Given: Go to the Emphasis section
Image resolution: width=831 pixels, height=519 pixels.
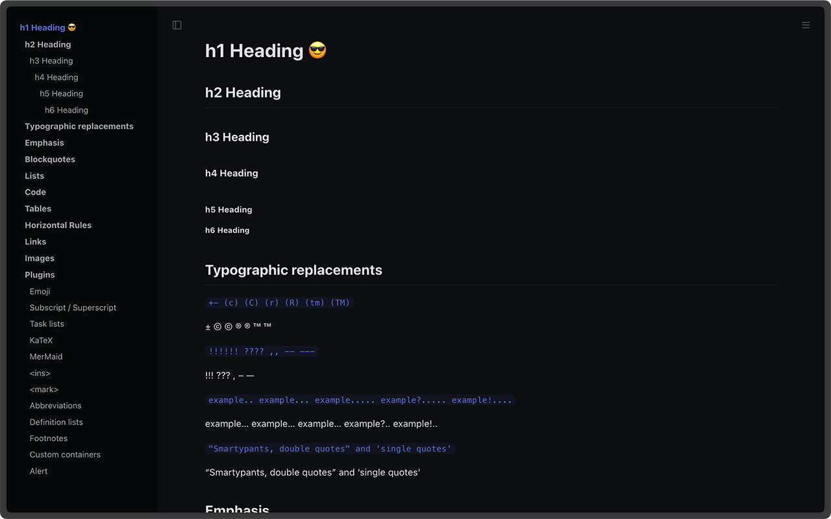Looking at the screenshot, I should [44, 142].
